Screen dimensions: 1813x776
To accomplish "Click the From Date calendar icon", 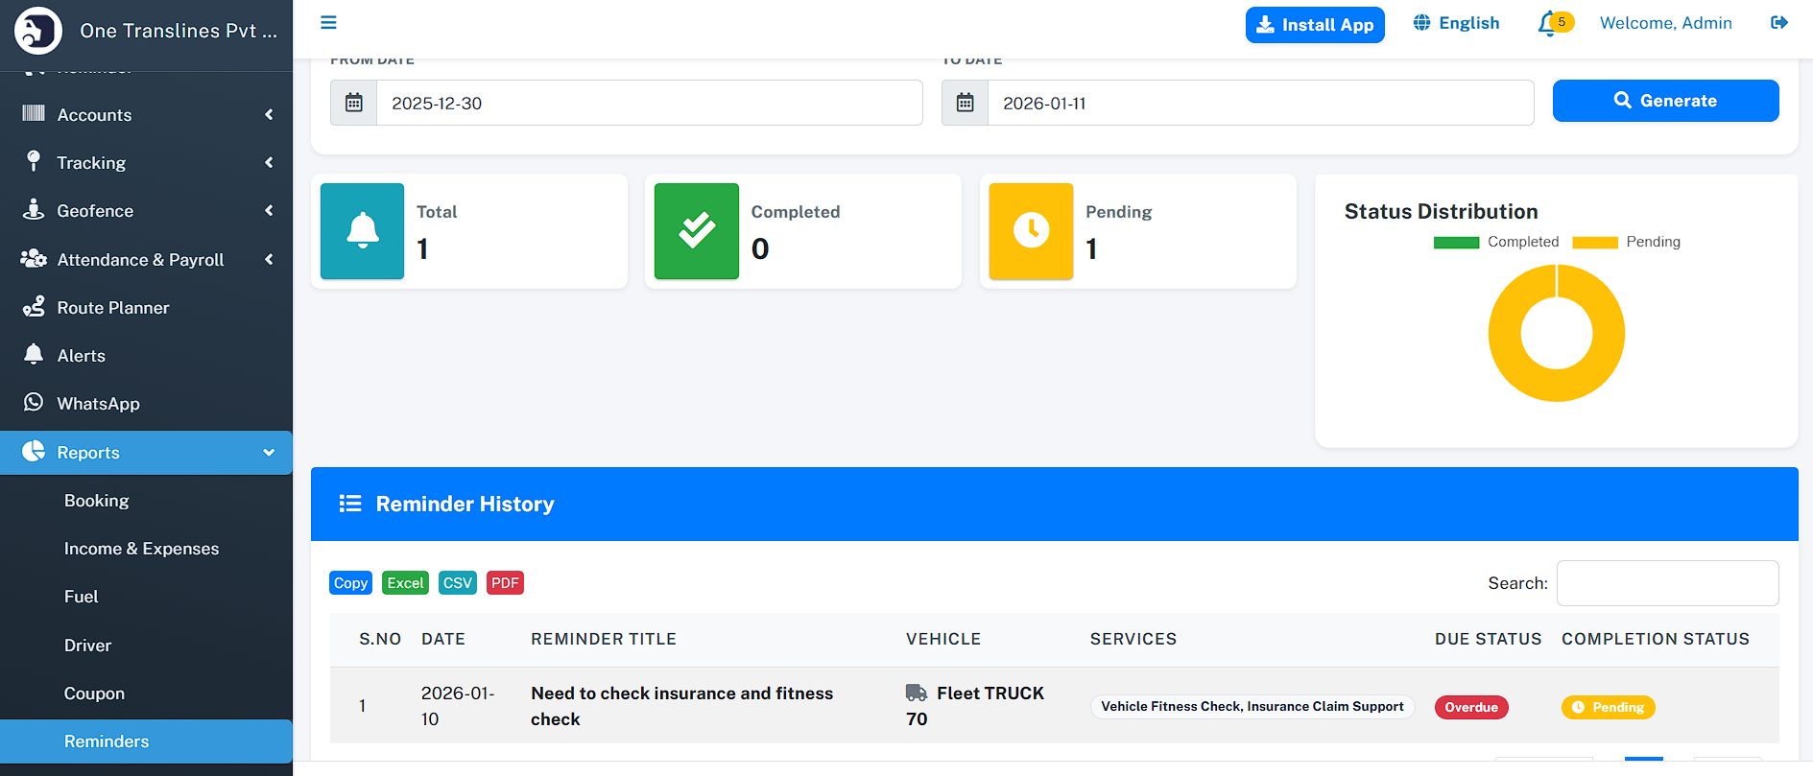I will click(x=354, y=103).
